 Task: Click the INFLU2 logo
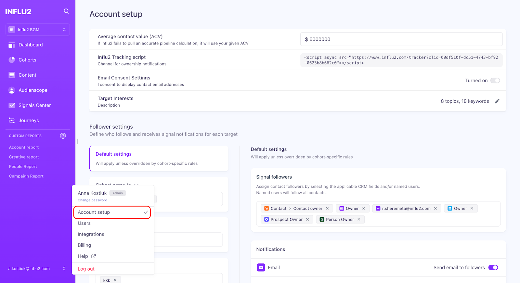(18, 12)
